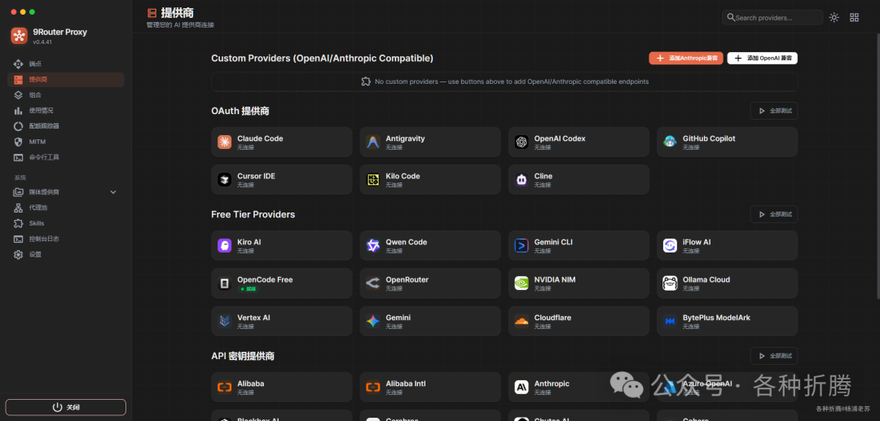The width and height of the screenshot is (880, 421).
Task: Open 代理池 in the sidebar
Action: tap(66, 208)
